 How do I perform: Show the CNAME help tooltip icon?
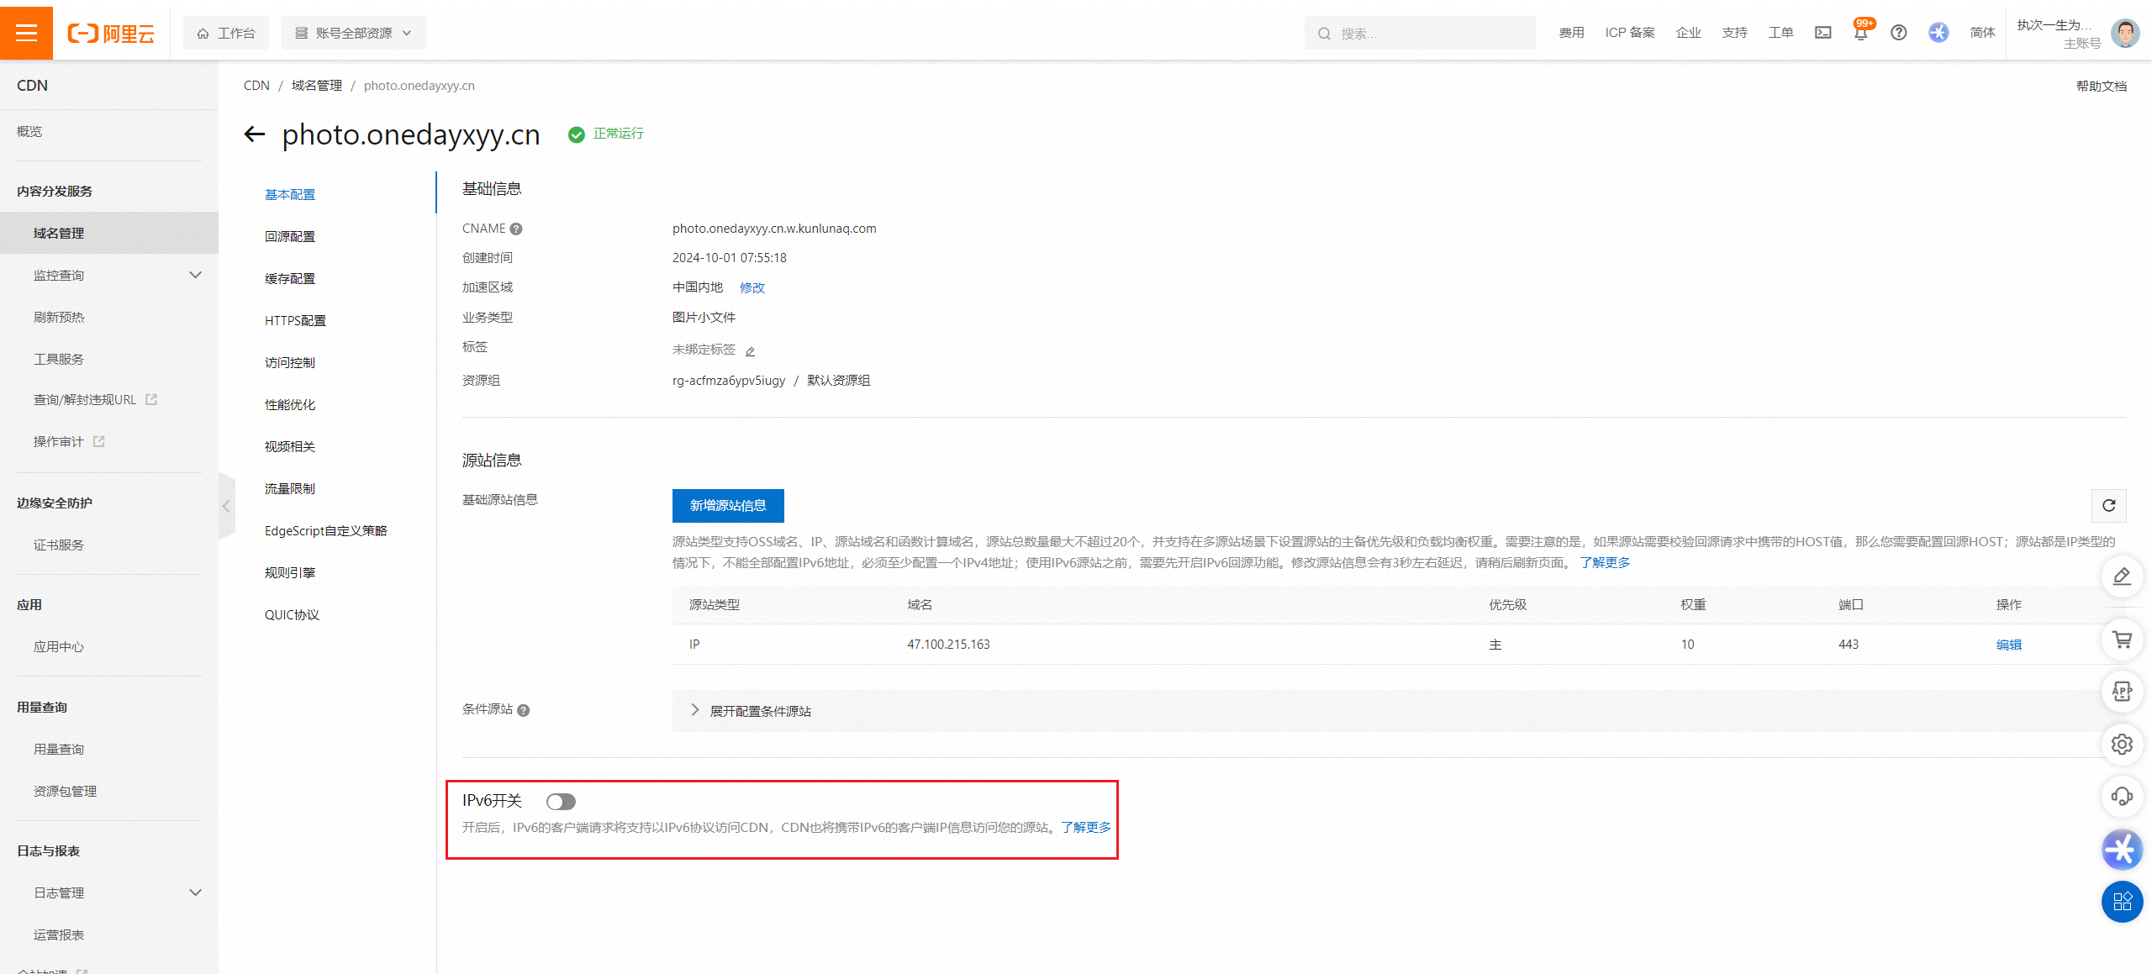click(516, 229)
